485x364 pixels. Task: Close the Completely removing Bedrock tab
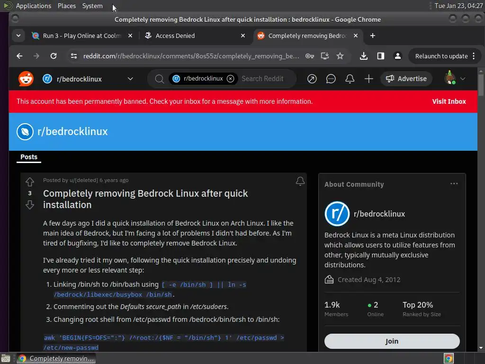(356, 36)
